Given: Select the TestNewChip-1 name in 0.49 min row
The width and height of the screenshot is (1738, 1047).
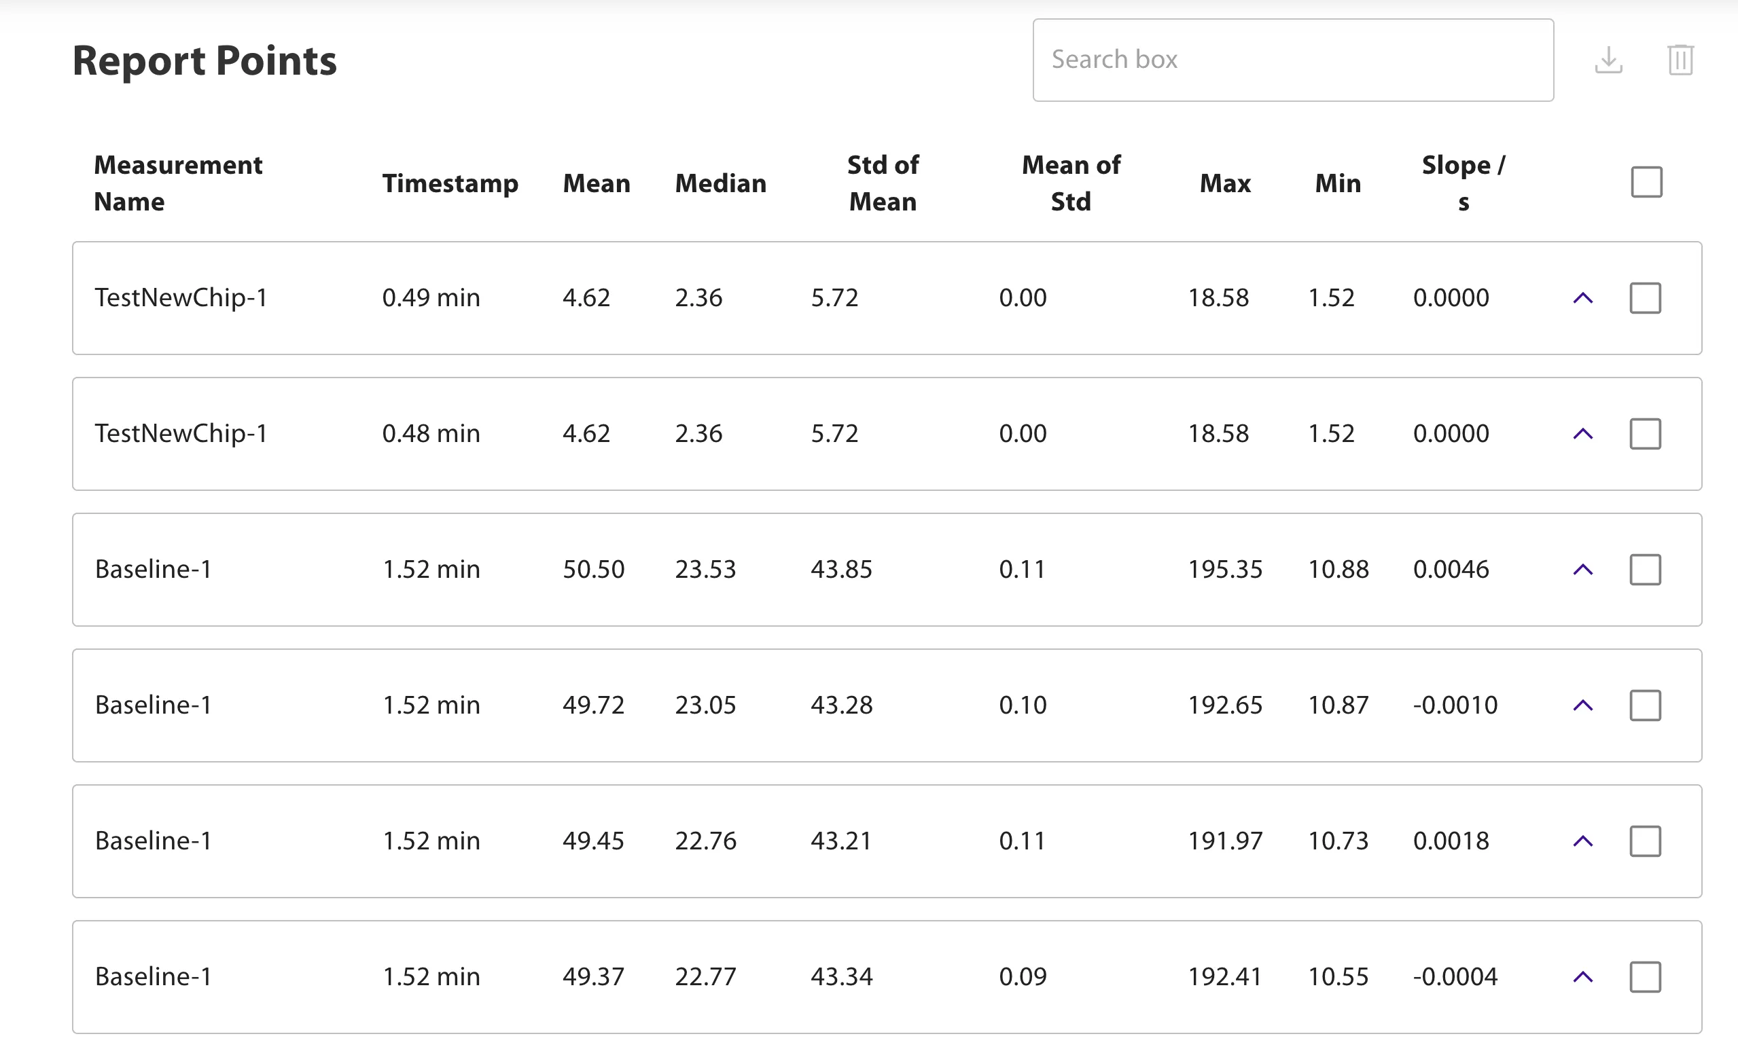Looking at the screenshot, I should tap(181, 297).
